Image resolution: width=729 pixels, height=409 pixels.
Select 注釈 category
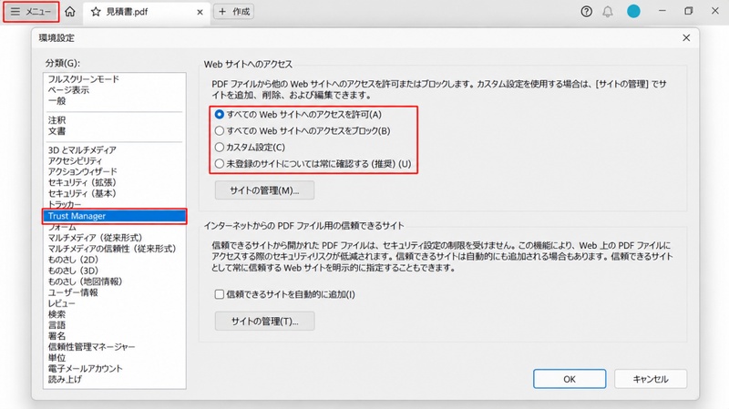click(57, 120)
